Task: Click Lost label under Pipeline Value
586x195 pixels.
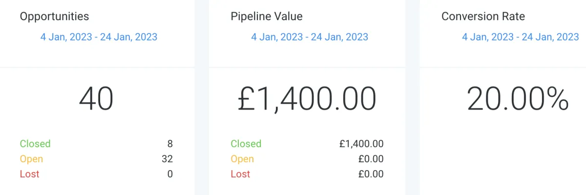Action: point(240,174)
